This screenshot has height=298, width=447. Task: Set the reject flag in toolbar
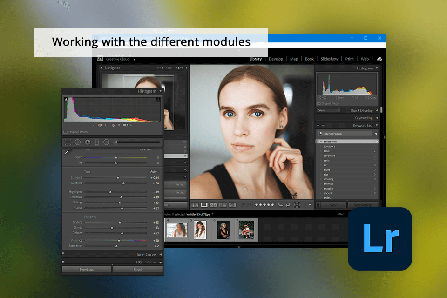(249, 205)
